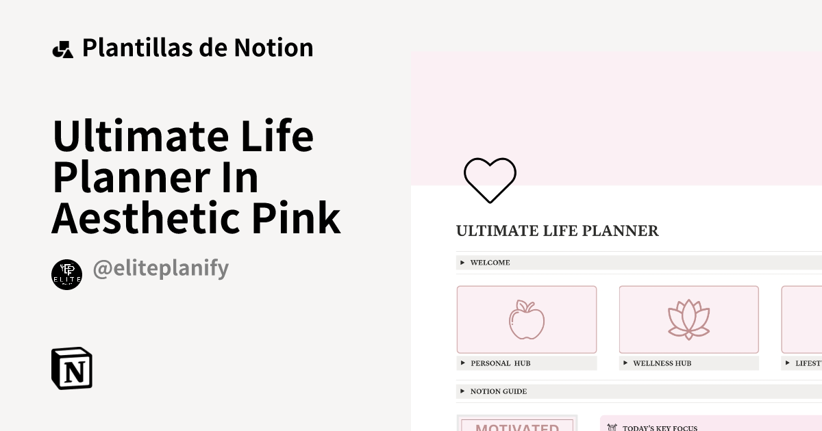Click the MOTIVATED stamp graphic

coord(516,424)
